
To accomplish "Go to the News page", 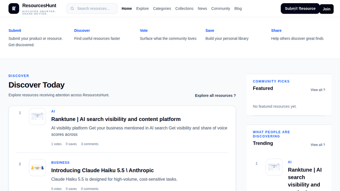I will [x=202, y=8].
